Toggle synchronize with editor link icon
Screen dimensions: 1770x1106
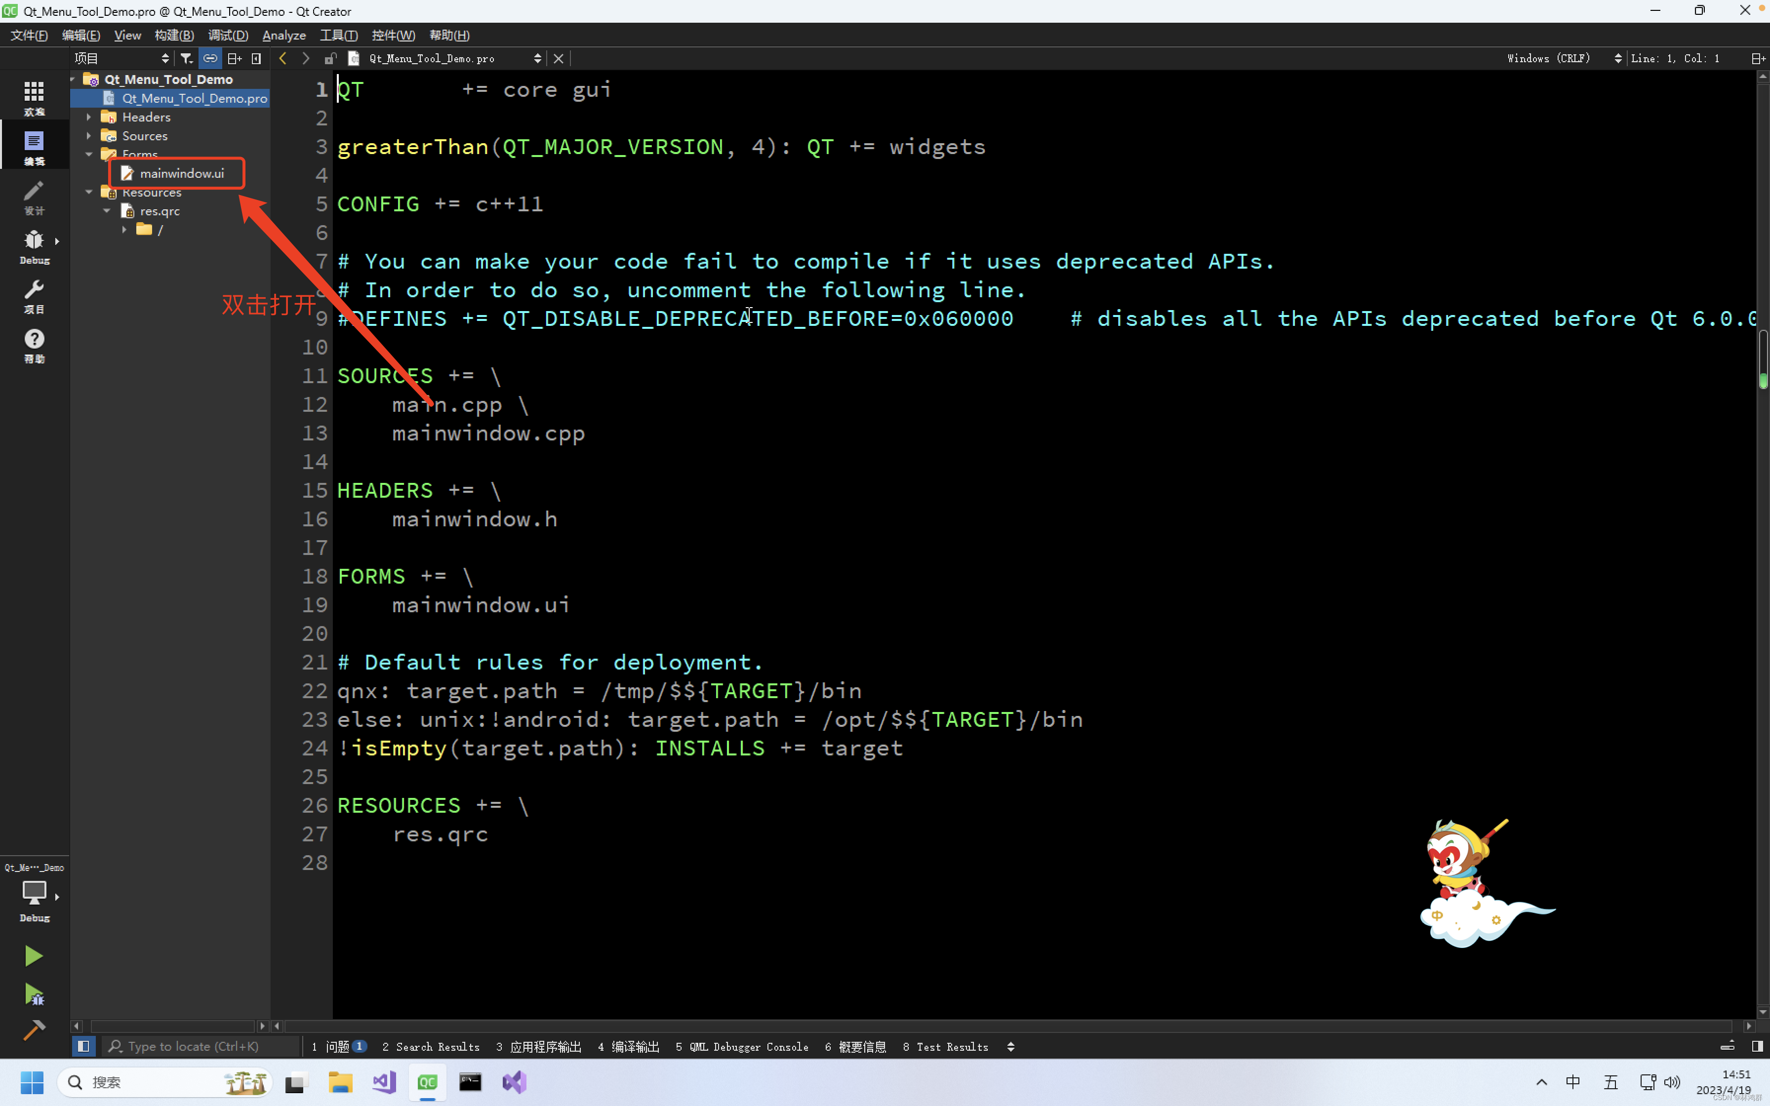point(210,59)
